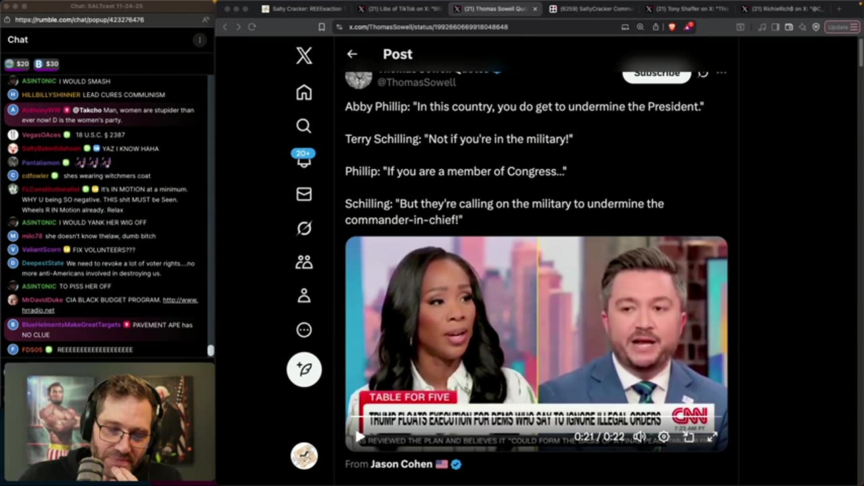This screenshot has height=486, width=864.
Task: Switch to RichieRichB on X tab
Action: (783, 9)
